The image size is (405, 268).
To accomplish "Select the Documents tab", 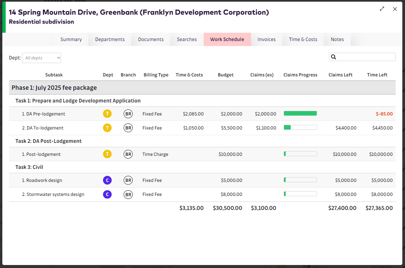I will pos(151,39).
